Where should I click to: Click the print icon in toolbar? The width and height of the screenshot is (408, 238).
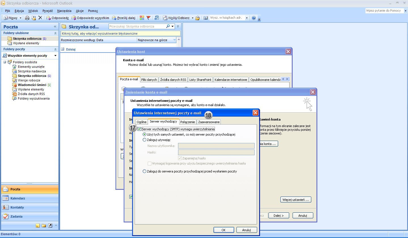tap(27, 18)
